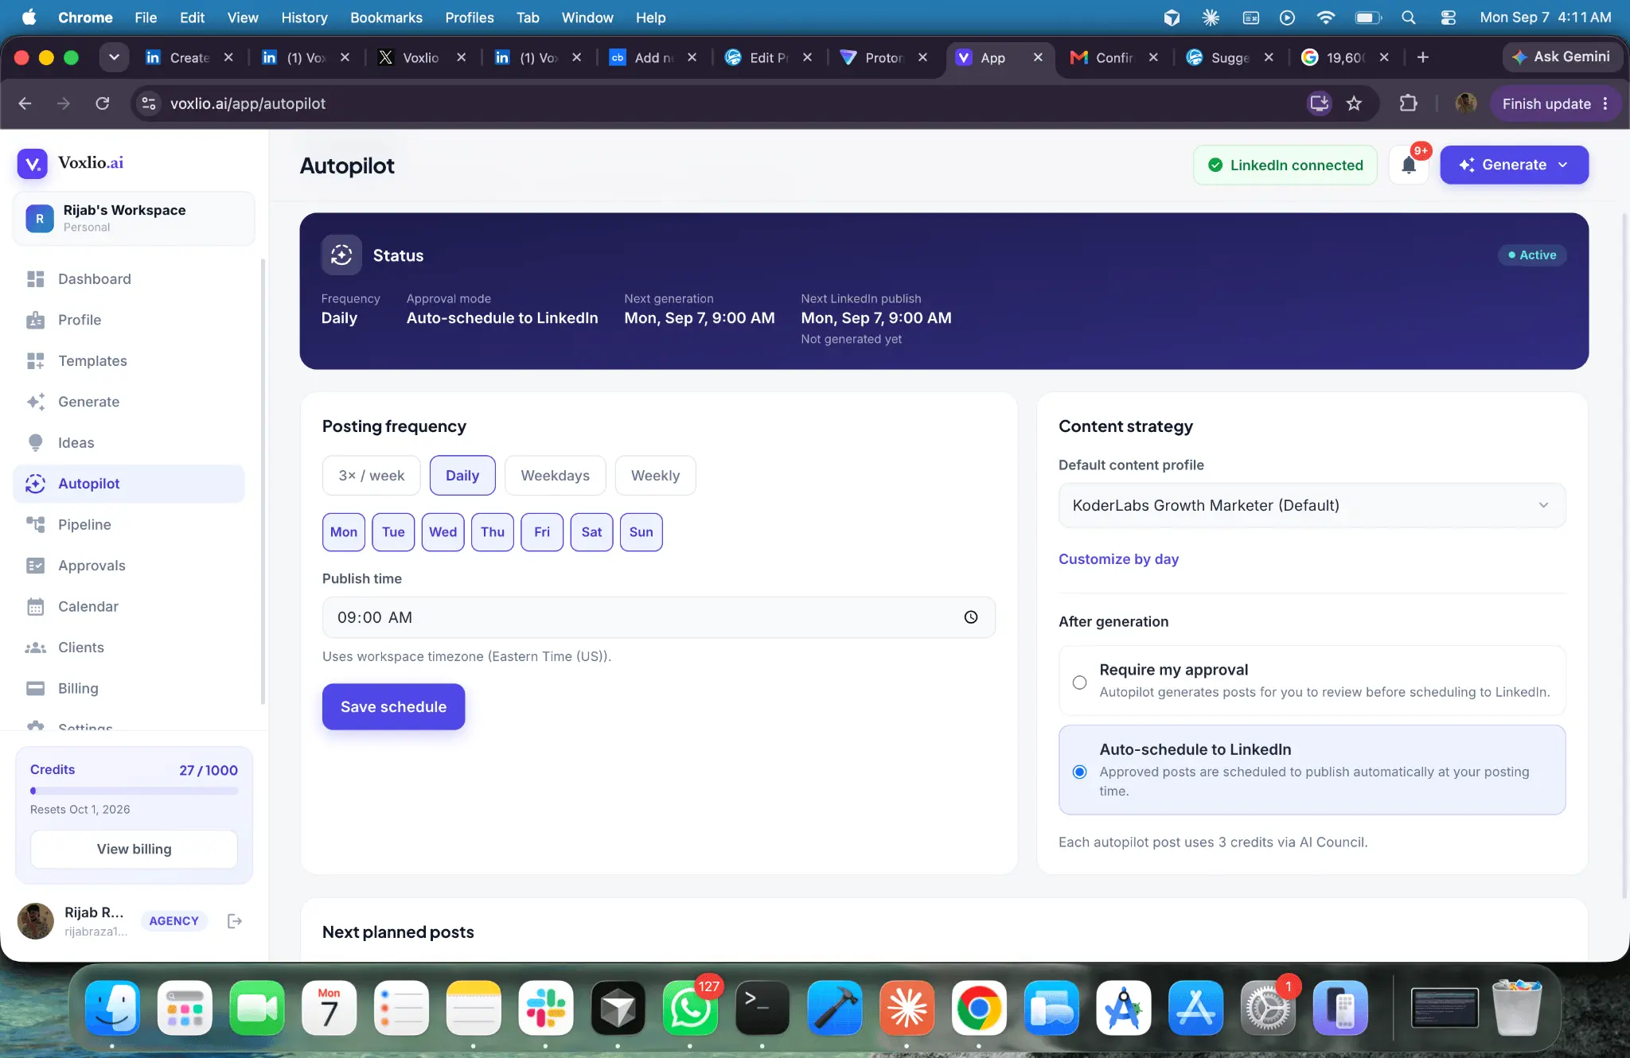This screenshot has height=1058, width=1630.
Task: Toggle the Wed day chip
Action: coord(443,532)
